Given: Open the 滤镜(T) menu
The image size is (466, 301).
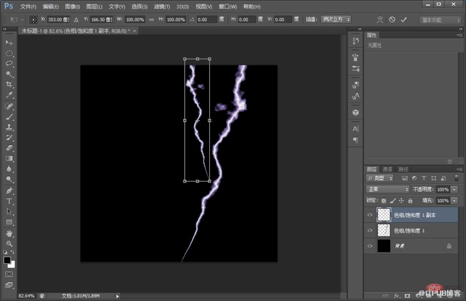Looking at the screenshot, I should [x=162, y=6].
